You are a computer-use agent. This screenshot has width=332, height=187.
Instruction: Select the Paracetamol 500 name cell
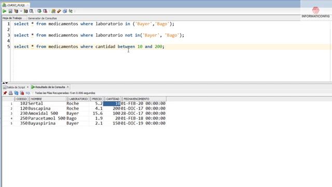pyautogui.click(x=47, y=118)
